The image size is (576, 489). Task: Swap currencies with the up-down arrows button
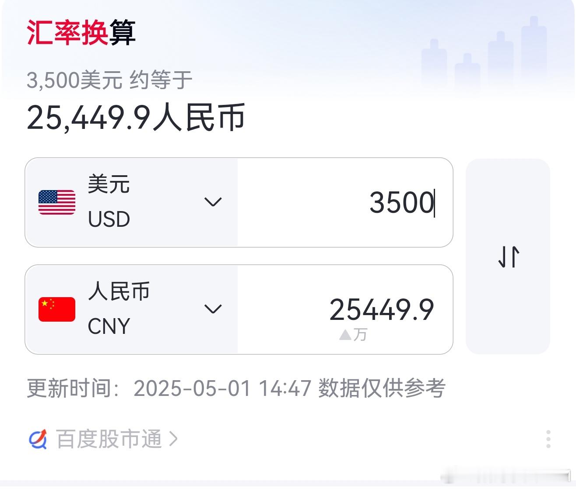[508, 257]
